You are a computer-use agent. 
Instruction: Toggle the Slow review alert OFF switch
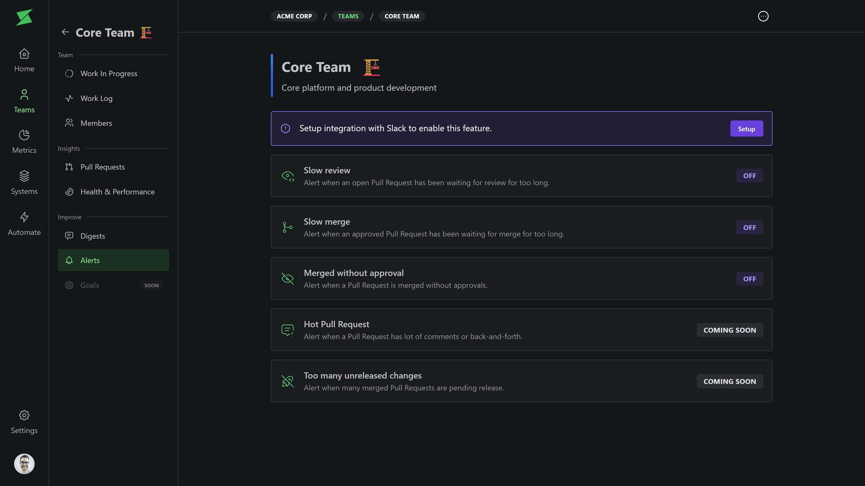tap(749, 176)
